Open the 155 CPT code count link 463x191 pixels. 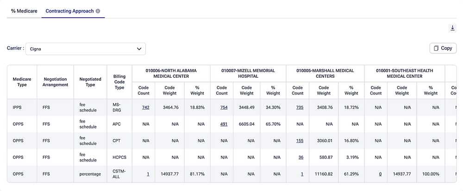pyautogui.click(x=300, y=141)
